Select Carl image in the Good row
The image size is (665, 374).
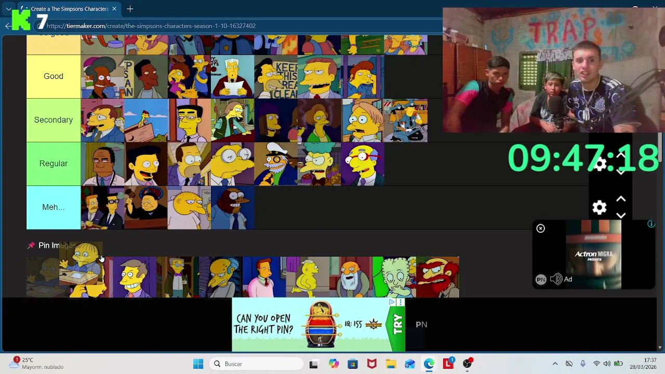(x=146, y=76)
